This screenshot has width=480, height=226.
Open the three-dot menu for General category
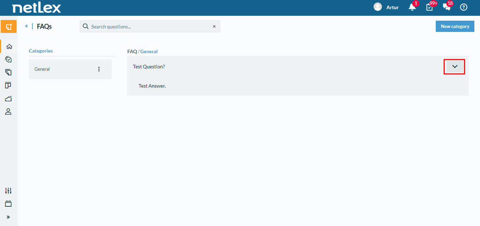[x=99, y=69]
